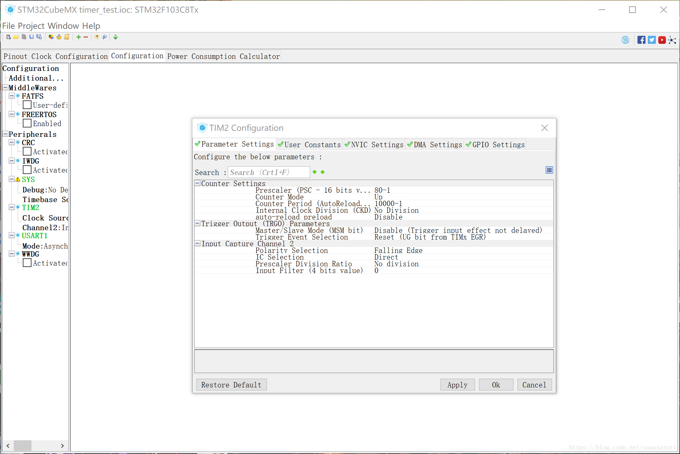Collapse the SYS tree node
The height and width of the screenshot is (454, 680).
12,179
